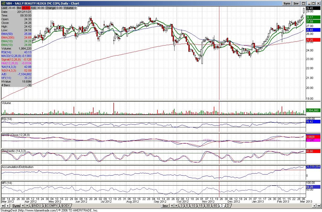Switch to the $OEX symbol tab

click(x=65, y=206)
